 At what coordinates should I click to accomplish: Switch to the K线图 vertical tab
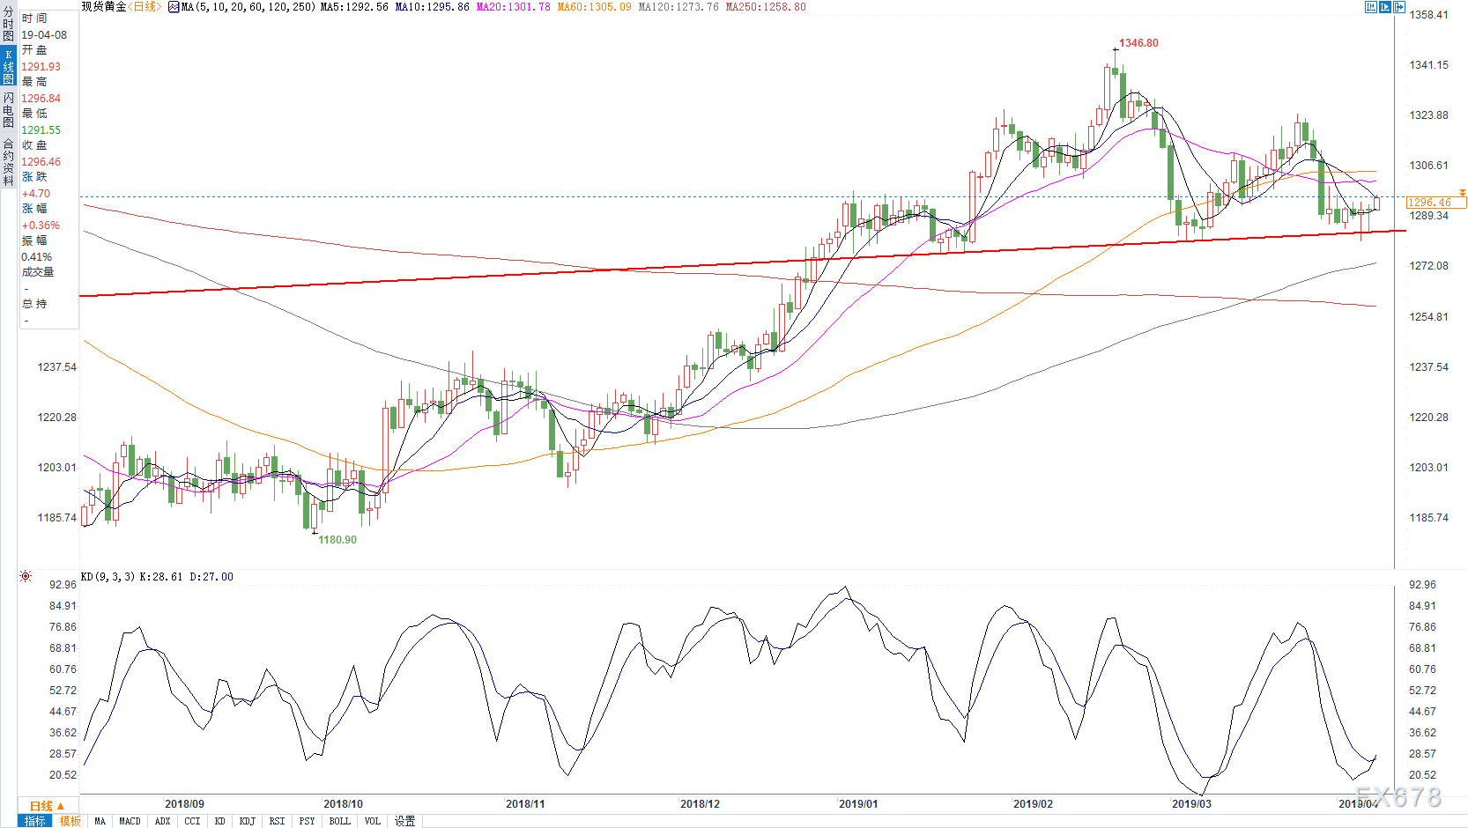click(9, 67)
